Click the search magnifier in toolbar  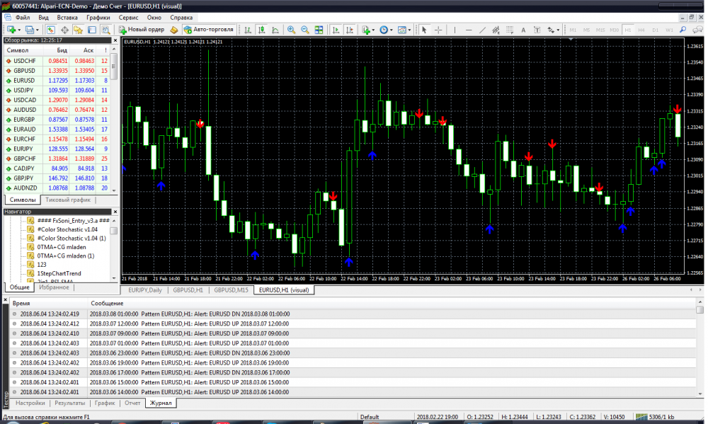[683, 30]
